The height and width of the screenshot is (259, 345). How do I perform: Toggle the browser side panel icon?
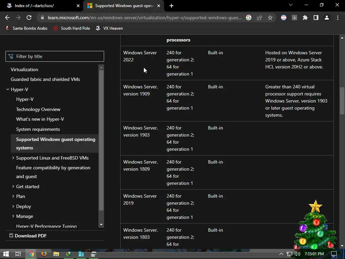pos(316,18)
